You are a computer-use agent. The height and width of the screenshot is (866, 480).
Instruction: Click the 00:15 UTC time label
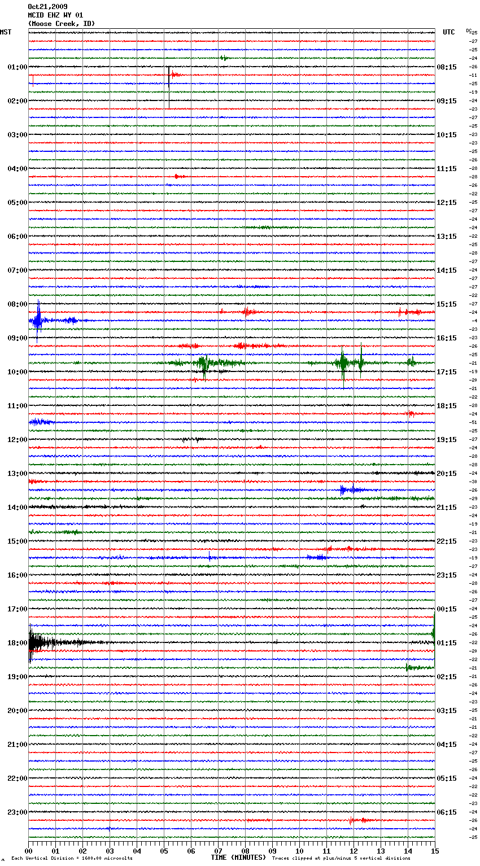(447, 609)
